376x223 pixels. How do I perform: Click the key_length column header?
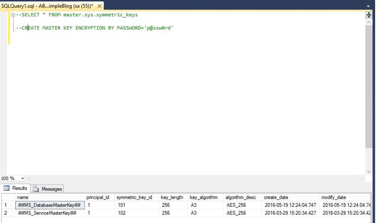point(173,197)
